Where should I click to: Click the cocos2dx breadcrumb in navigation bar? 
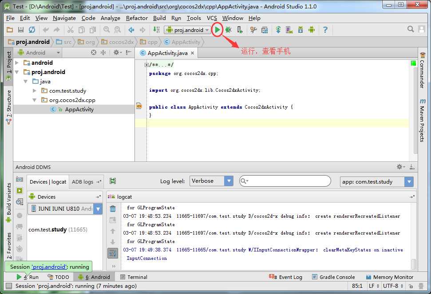click(118, 42)
